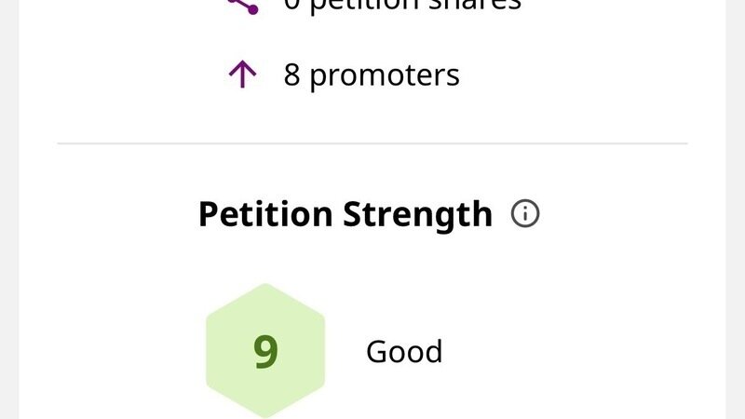Click the word "shares" at the top
Viewport: 745px width, 419px height.
pos(477,6)
